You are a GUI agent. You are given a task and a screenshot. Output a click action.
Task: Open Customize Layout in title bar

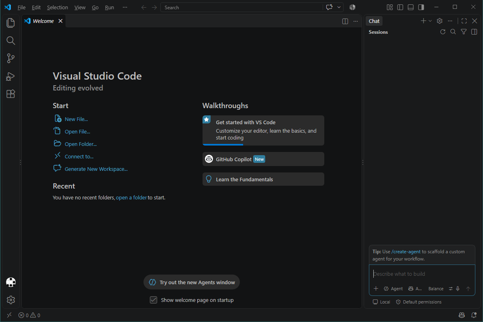click(x=390, y=7)
